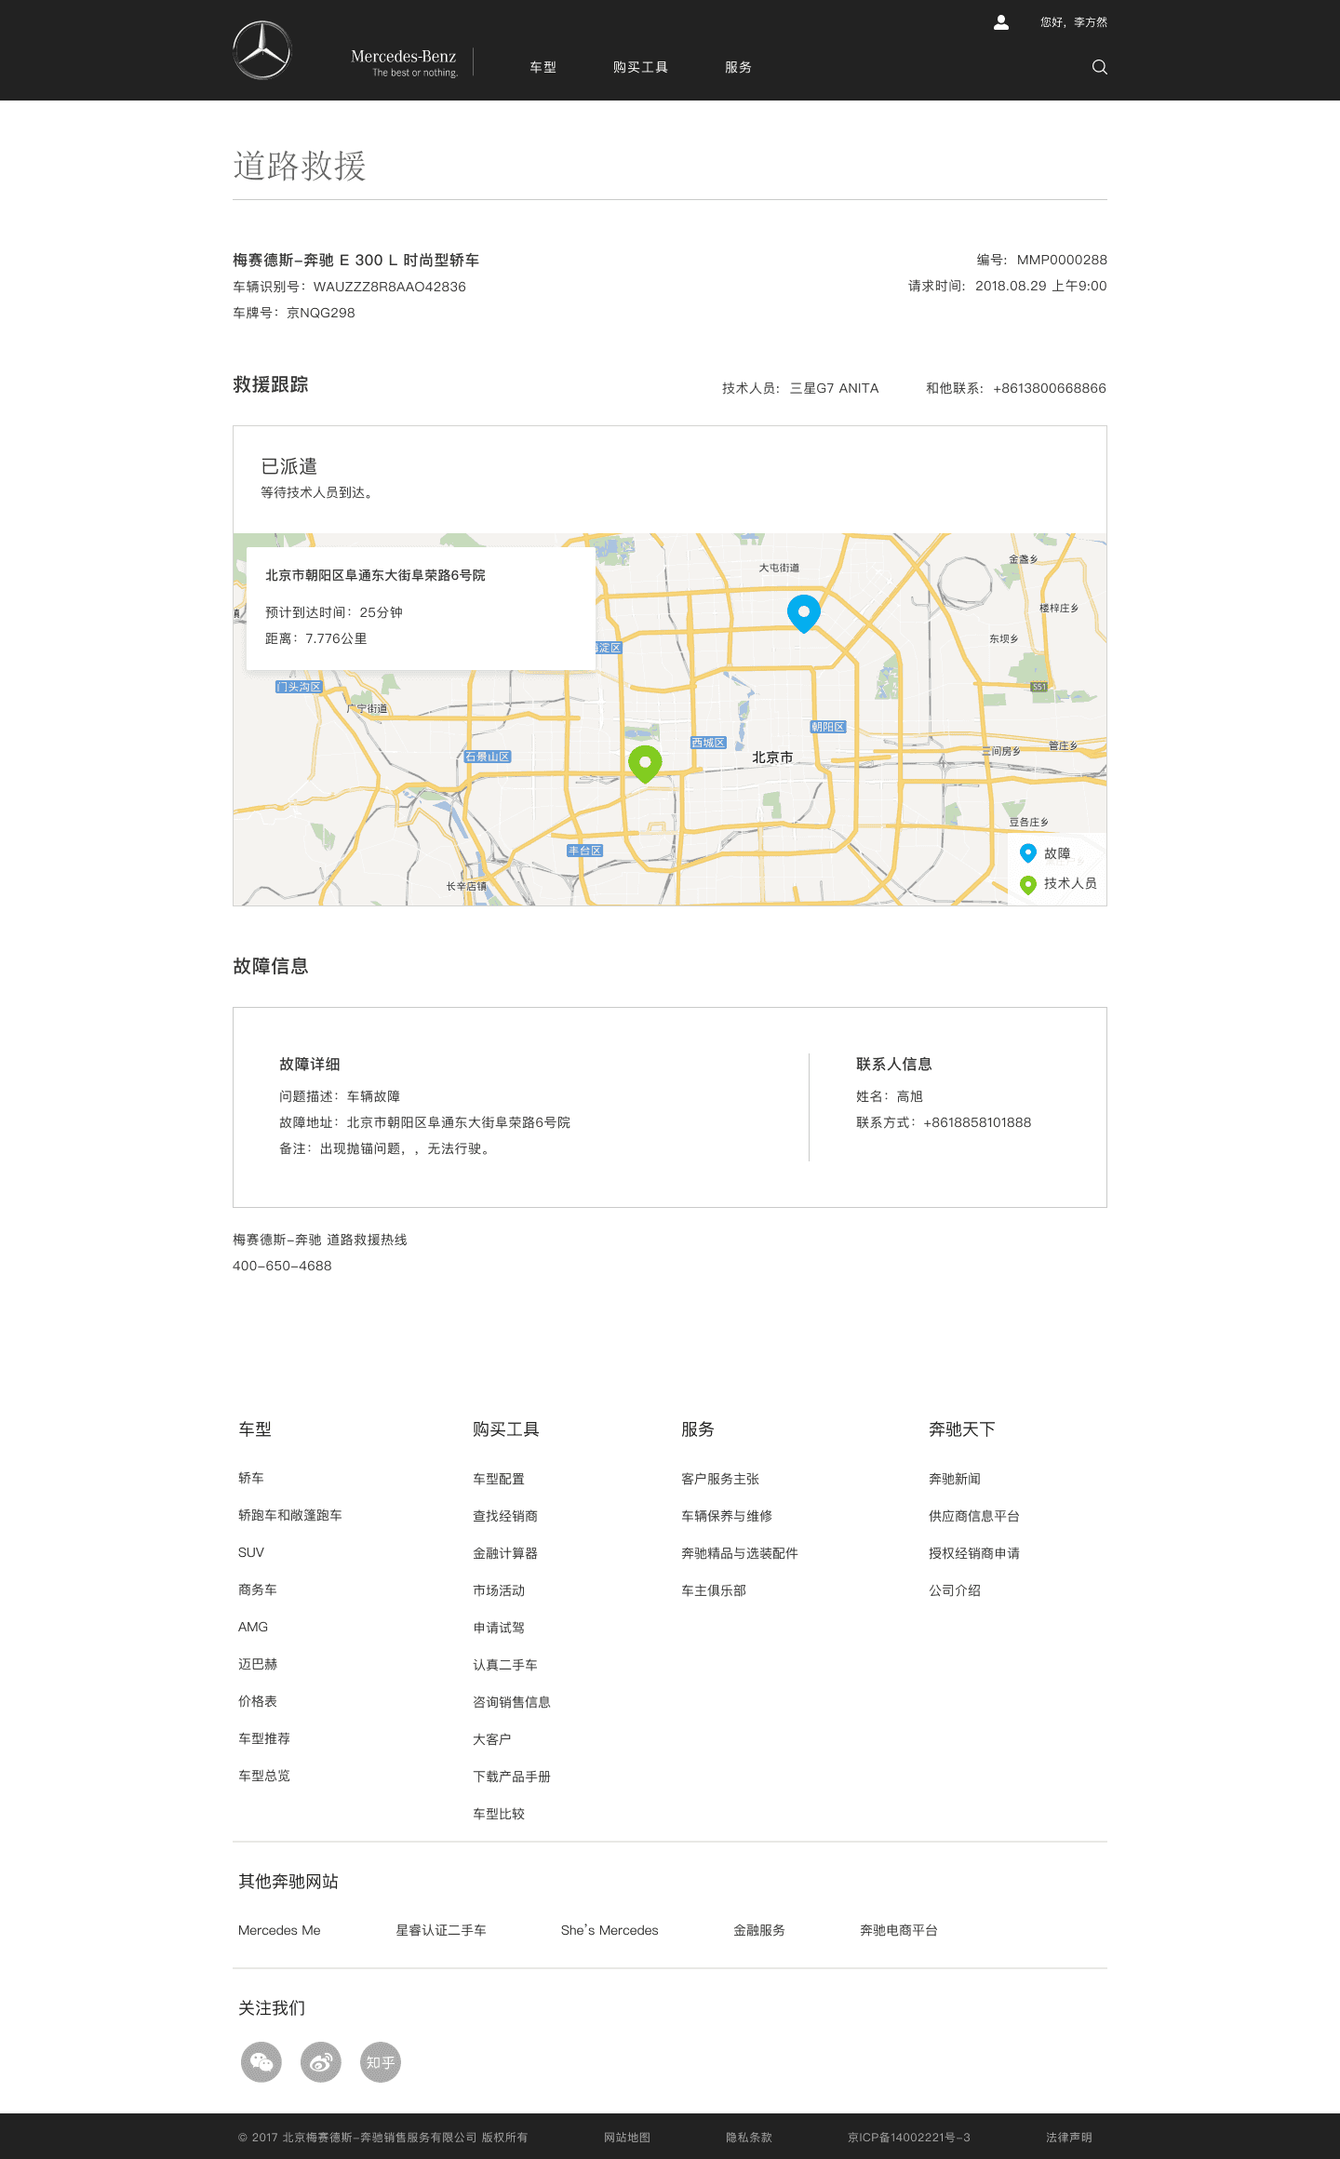Visit 奔驰电商平台 site link
Image resolution: width=1340 pixels, height=2159 pixels.
click(899, 1930)
